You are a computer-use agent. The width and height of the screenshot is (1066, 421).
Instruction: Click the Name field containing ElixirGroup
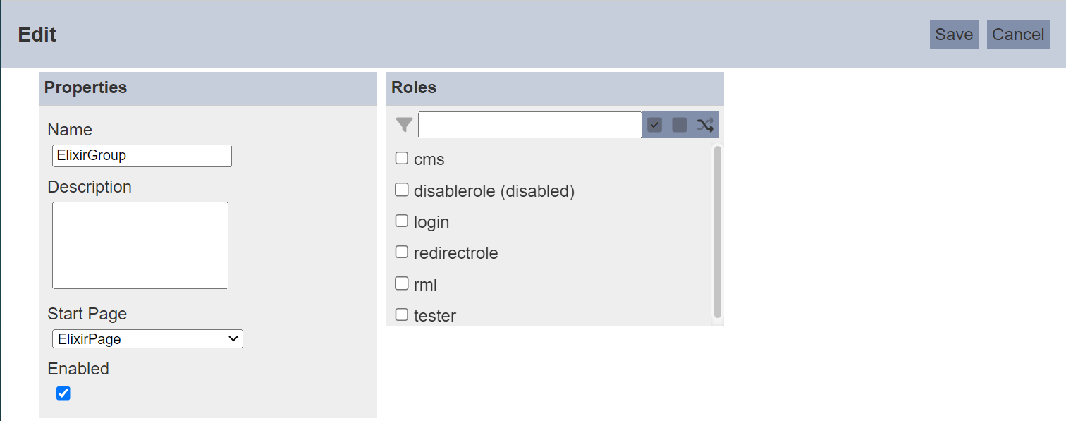142,156
